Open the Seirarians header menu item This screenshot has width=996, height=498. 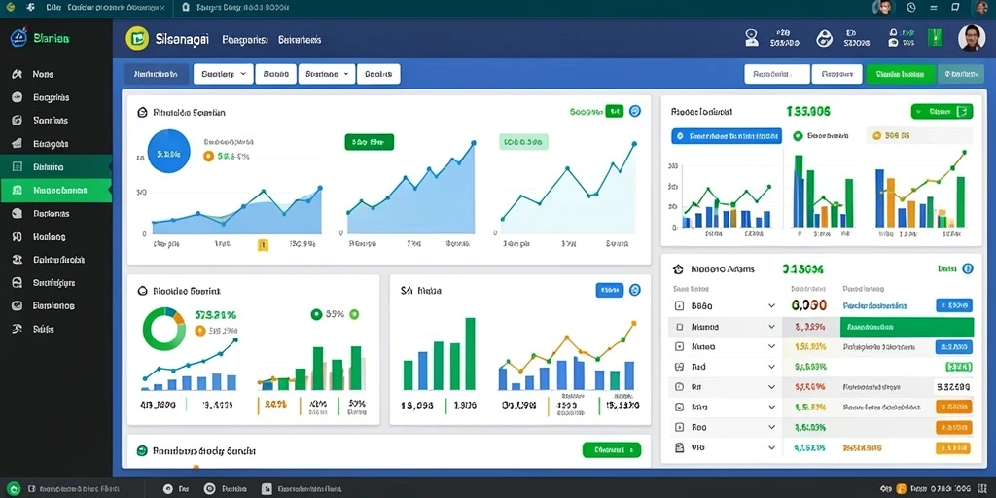coord(300,39)
